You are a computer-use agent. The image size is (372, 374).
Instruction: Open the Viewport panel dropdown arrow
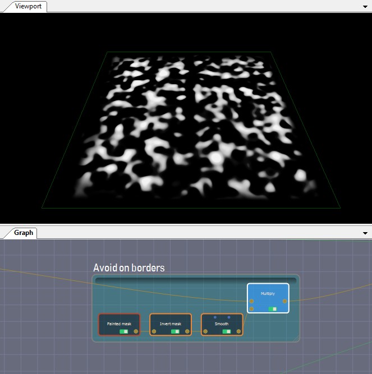coord(365,7)
